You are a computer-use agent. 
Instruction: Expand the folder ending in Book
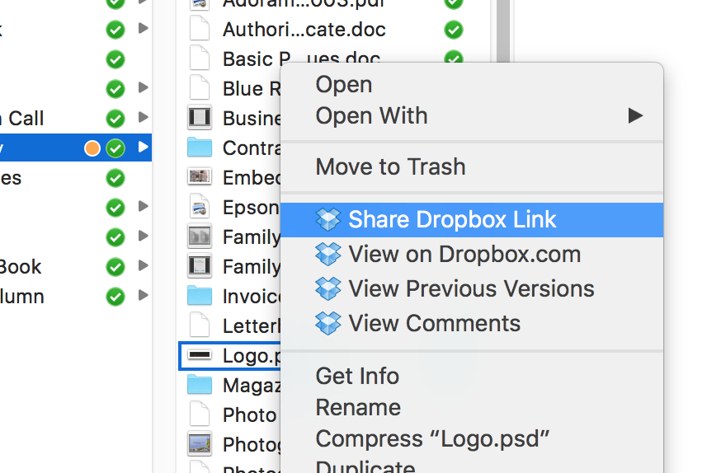pos(144,265)
